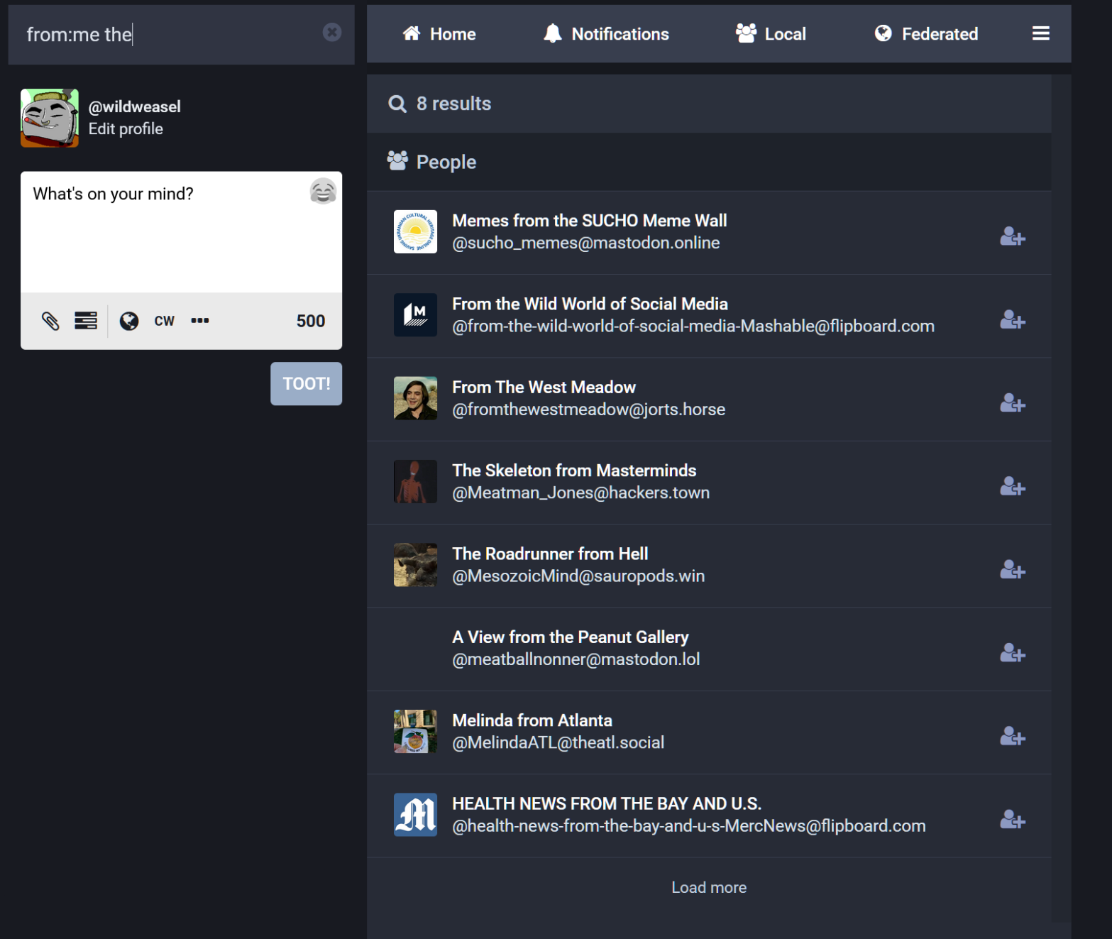Image resolution: width=1112 pixels, height=939 pixels.
Task: Open the Federated timeline
Action: pos(926,34)
